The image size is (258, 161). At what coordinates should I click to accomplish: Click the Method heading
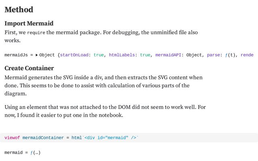click(19, 10)
